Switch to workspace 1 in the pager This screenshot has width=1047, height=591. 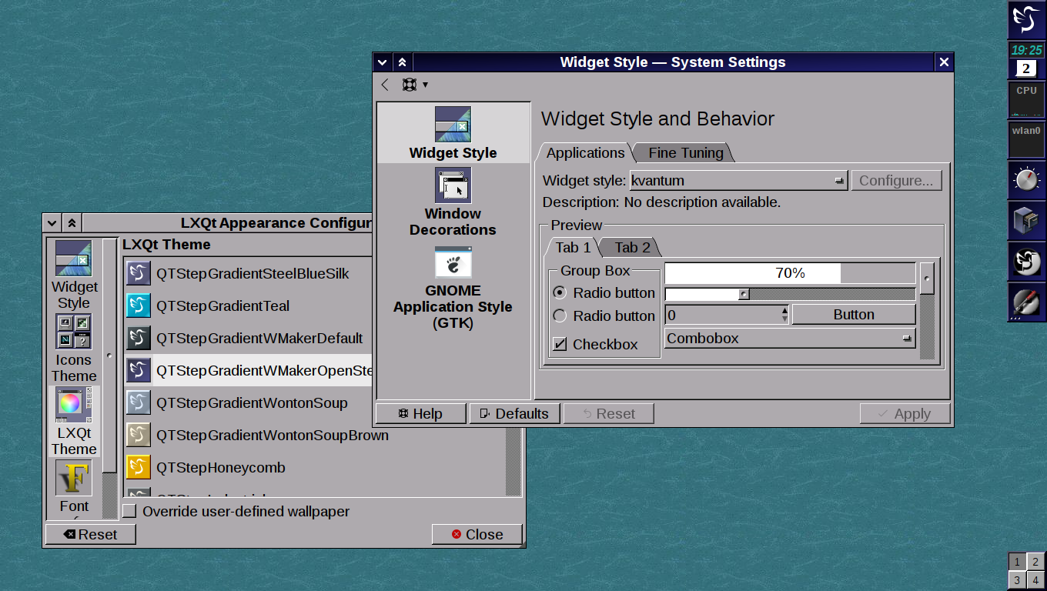[x=1017, y=561]
